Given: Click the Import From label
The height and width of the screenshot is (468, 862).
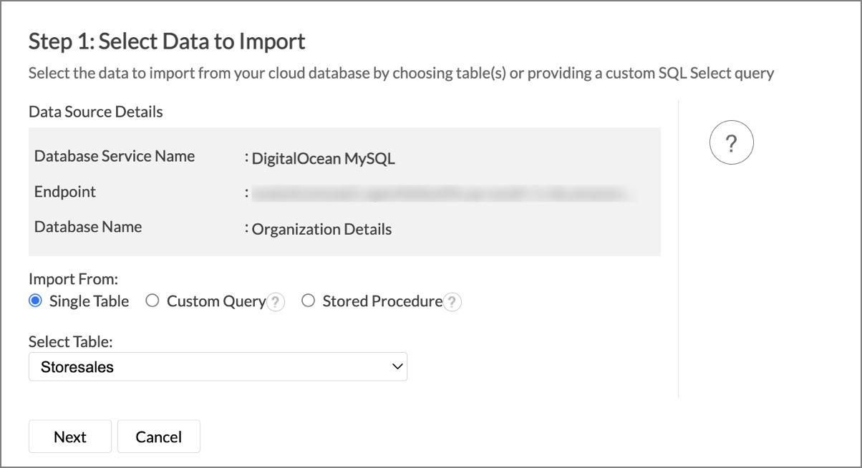Looking at the screenshot, I should [x=73, y=279].
